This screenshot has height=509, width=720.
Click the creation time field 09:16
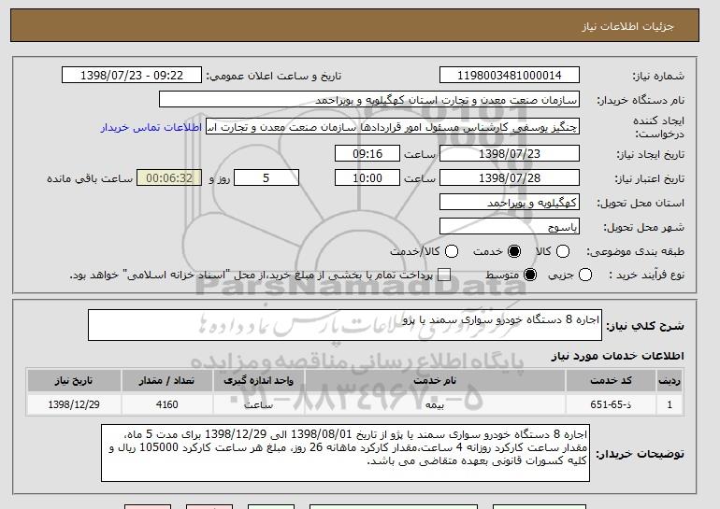(367, 153)
